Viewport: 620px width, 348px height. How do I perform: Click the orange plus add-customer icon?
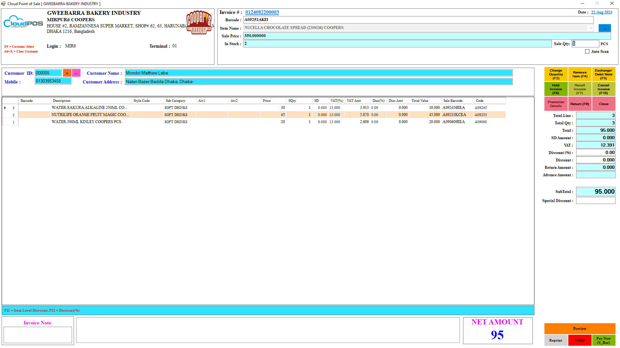pos(67,73)
